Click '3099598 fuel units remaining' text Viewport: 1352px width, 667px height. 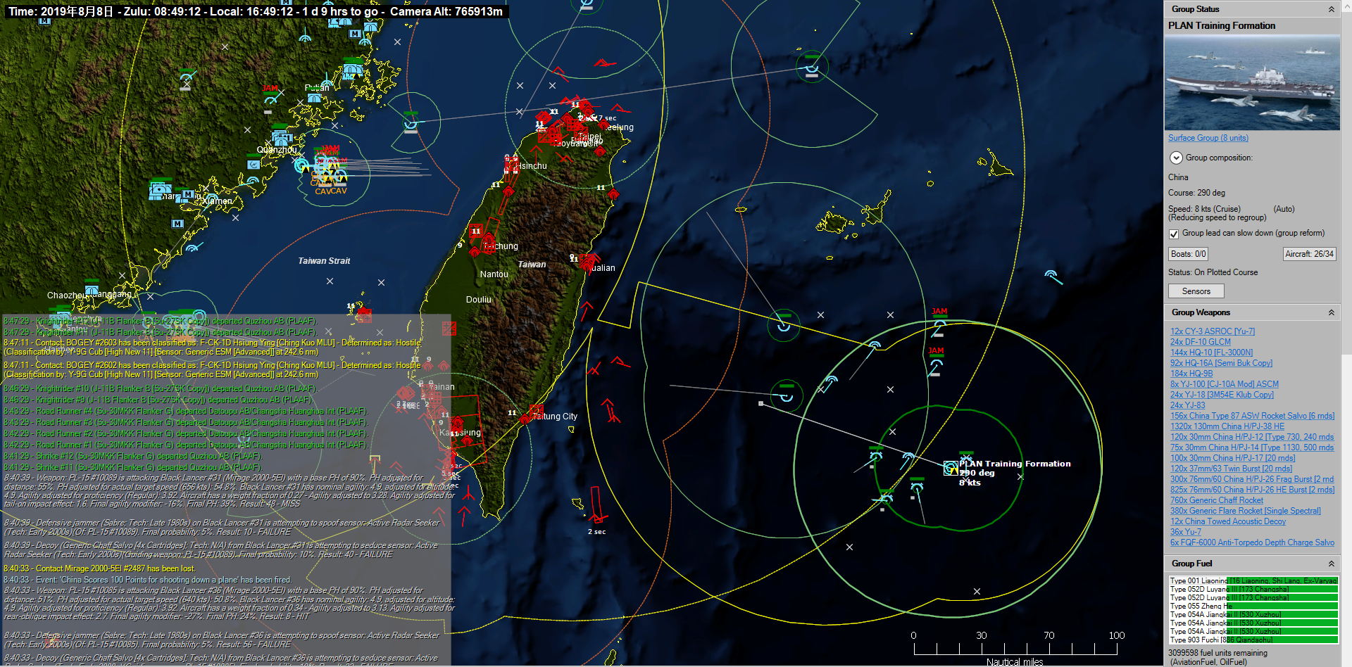(x=1218, y=653)
